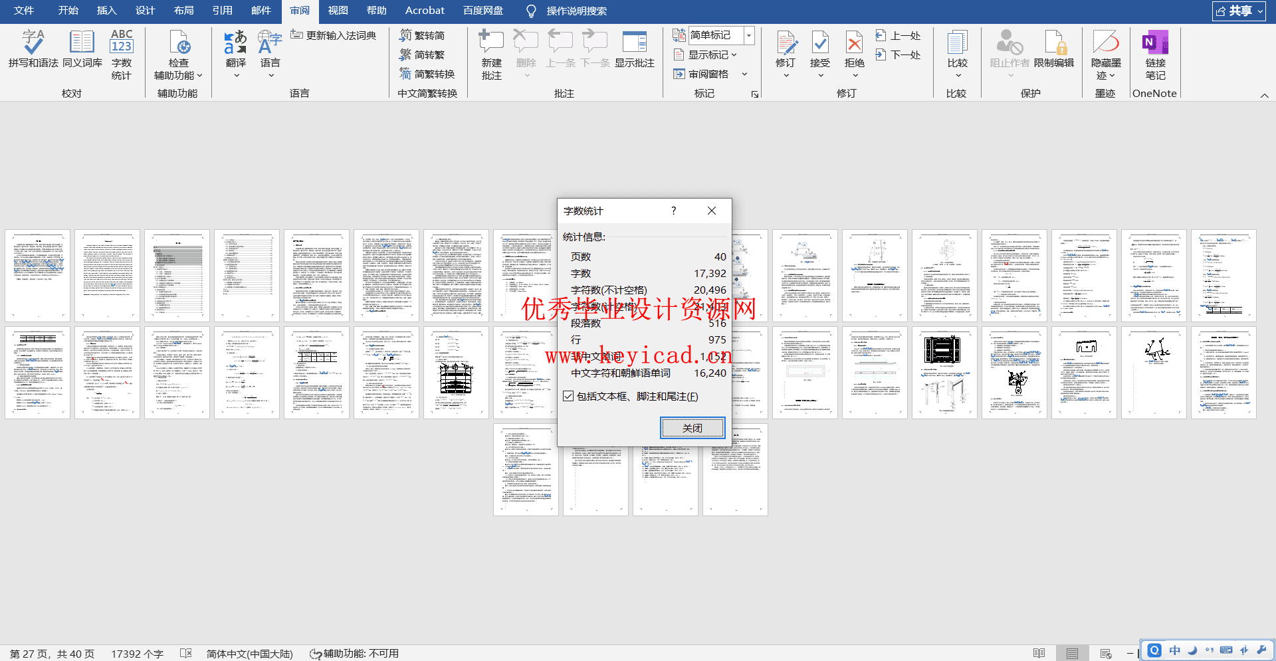Click accessibility status 辅助功能: 不可用
Viewport: 1276px width, 661px height.
click(x=354, y=654)
